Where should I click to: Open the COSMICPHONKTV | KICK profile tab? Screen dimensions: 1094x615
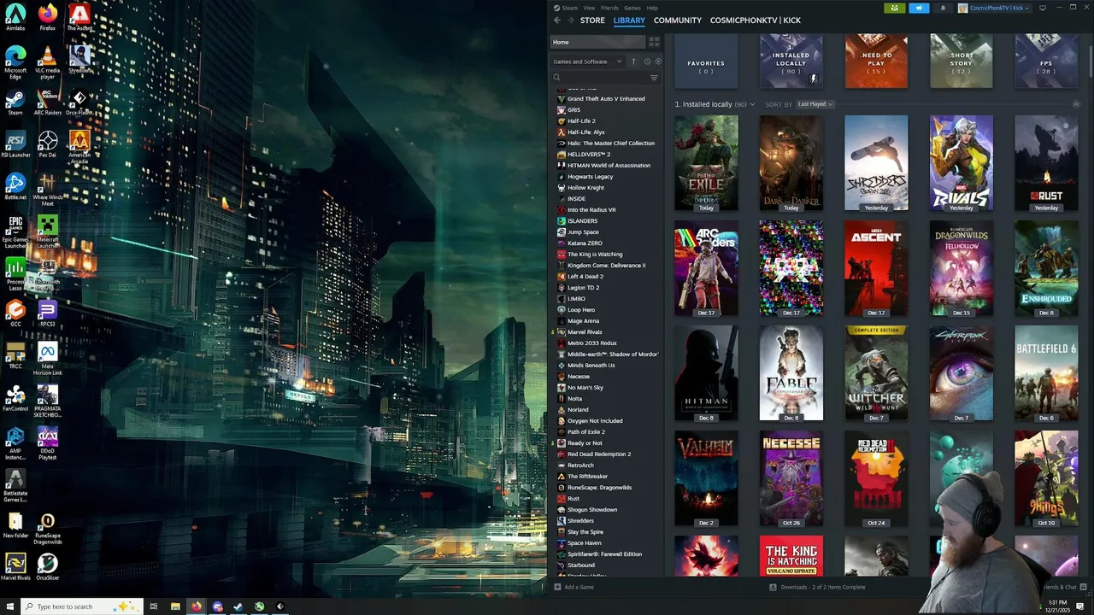point(756,20)
